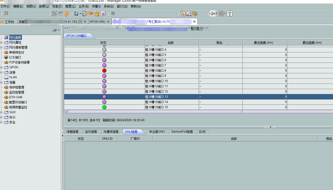Open the 帮助(H) menu
Viewport: 333px width, 190px height.
coord(136,6)
